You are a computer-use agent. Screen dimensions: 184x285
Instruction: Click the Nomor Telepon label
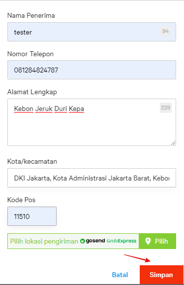31,54
